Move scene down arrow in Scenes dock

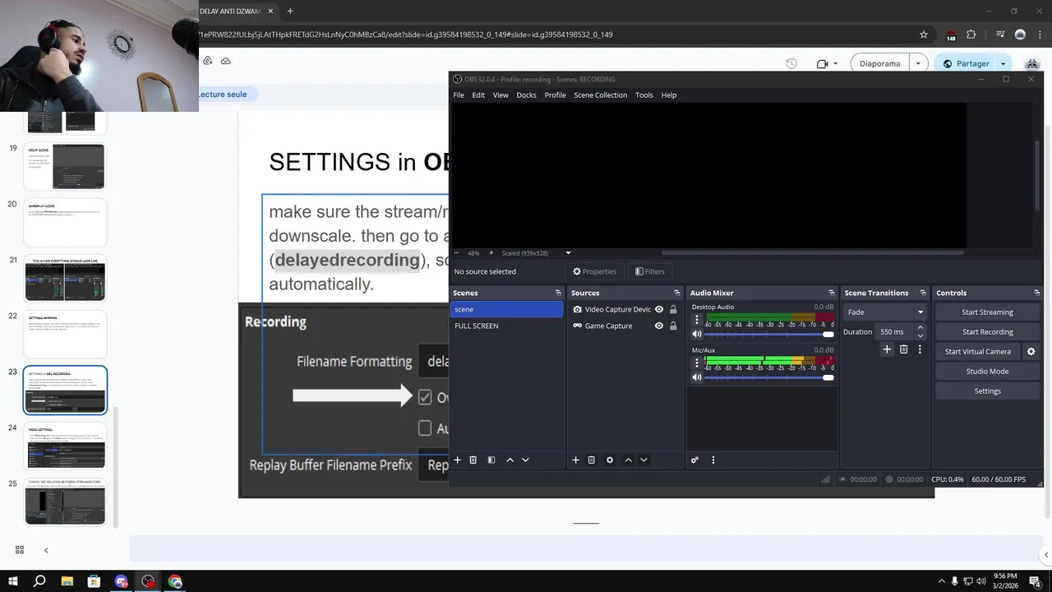(x=525, y=460)
